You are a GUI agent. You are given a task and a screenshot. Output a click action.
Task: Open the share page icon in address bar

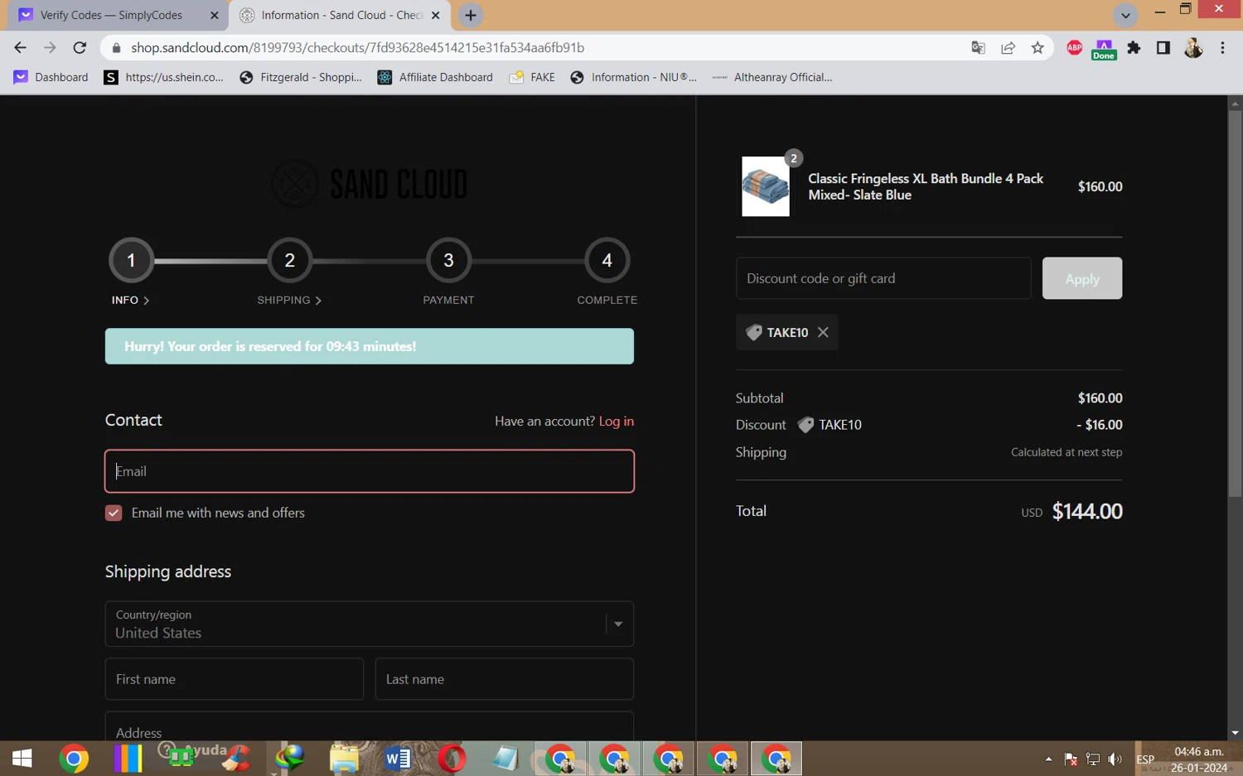click(1008, 48)
